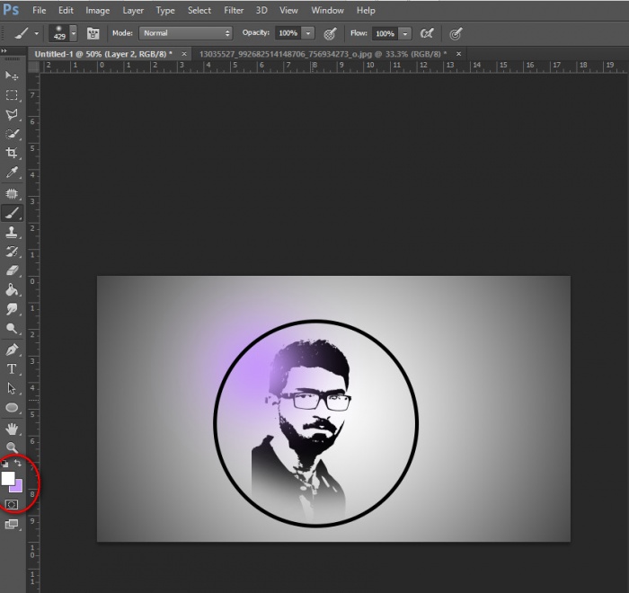Click the white foreground color swatch
This screenshot has height=593, width=629.
(x=8, y=479)
